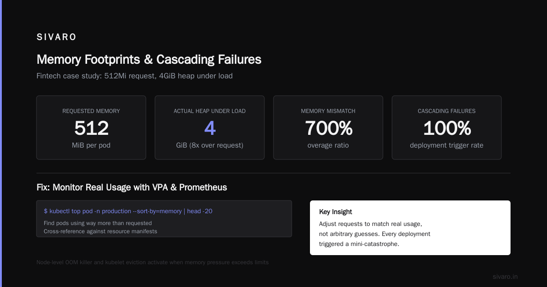Viewport: 547px width, 287px height.
Task: Click the Actual Heap Under Load card
Action: click(x=210, y=128)
